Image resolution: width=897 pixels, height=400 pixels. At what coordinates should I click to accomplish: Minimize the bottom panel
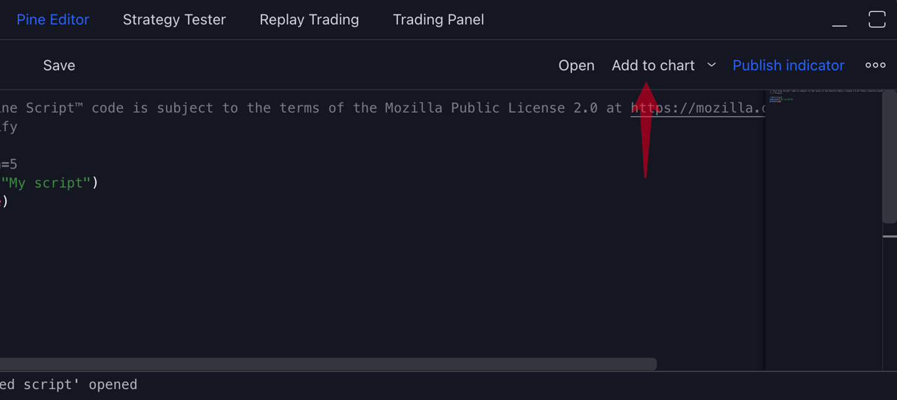(839, 21)
